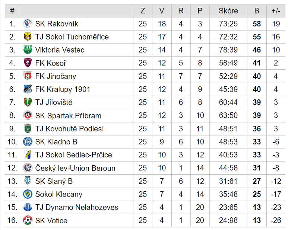This screenshot has height=230, width=288.
Task: Click the B points column header
Action: 257,11
